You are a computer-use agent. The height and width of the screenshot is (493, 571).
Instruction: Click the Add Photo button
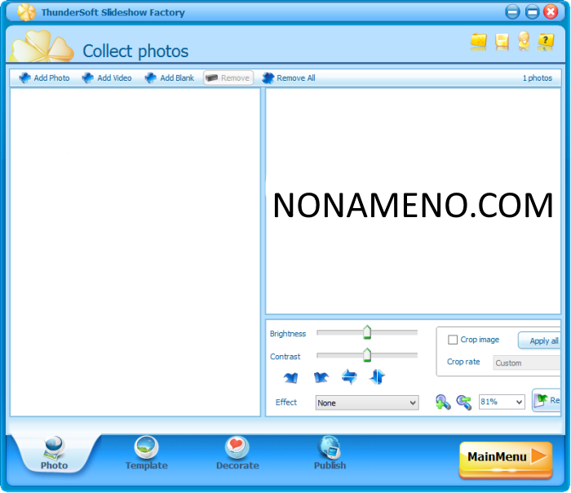(x=44, y=78)
